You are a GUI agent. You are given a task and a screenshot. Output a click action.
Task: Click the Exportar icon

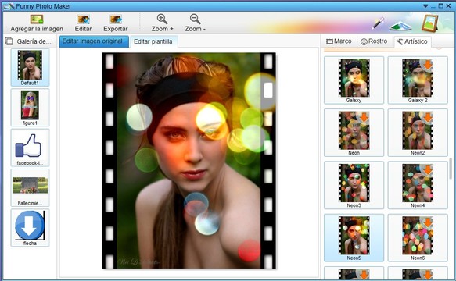[x=116, y=20]
